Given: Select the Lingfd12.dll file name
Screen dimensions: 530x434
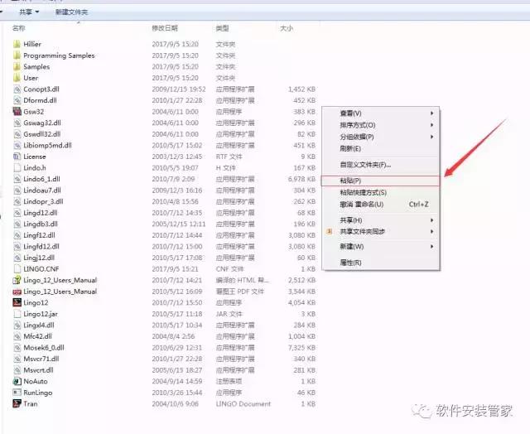Looking at the screenshot, I should [41, 247].
